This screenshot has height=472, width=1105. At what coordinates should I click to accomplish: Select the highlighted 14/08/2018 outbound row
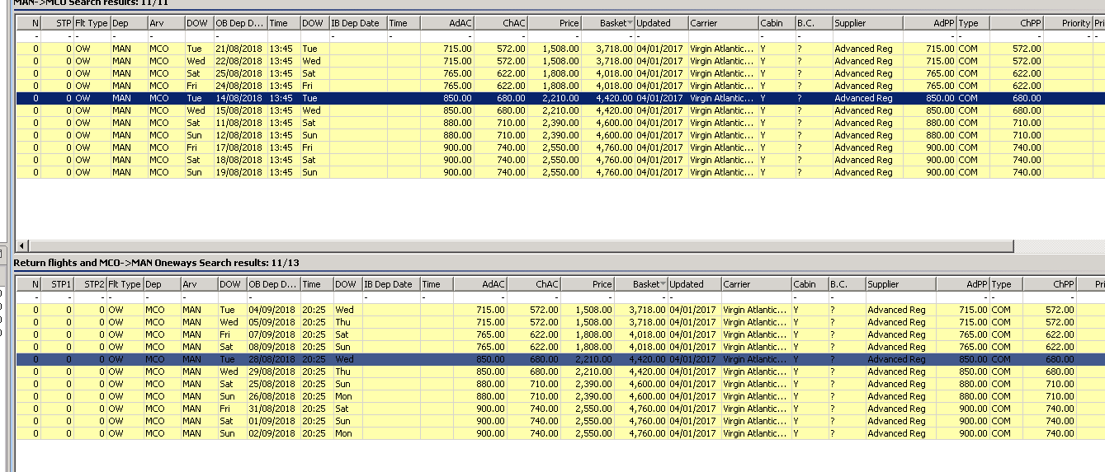click(238, 98)
